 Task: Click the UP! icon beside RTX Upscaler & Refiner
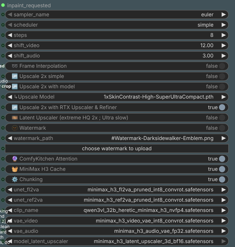pyautogui.click(x=15, y=107)
